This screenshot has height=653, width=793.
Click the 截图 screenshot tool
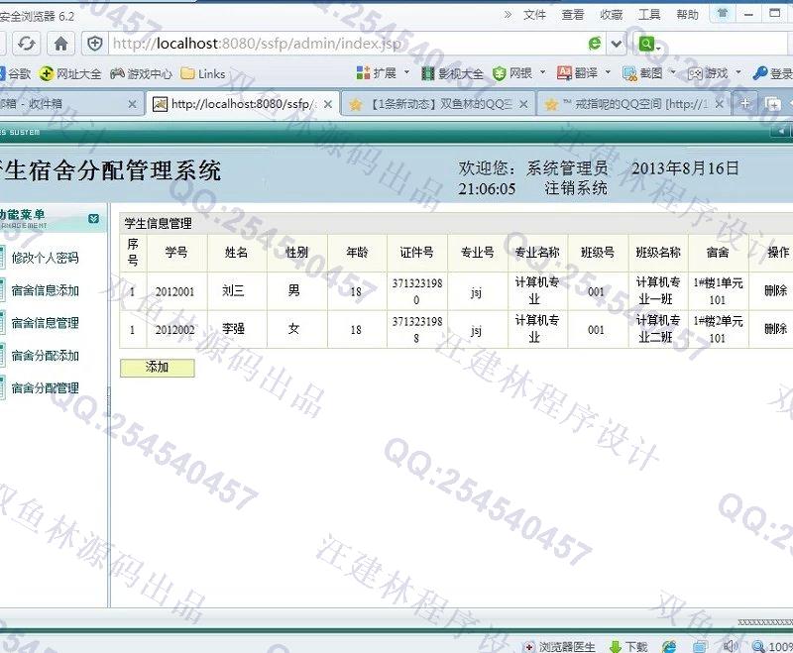click(642, 73)
